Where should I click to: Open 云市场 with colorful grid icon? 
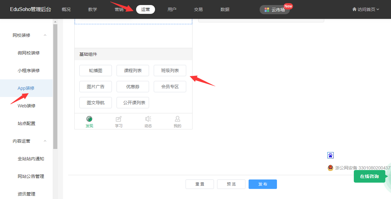coord(274,10)
